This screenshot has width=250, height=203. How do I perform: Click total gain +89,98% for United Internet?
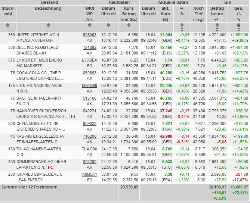240,40
